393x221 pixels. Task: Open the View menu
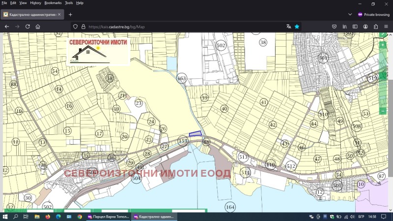click(x=23, y=3)
